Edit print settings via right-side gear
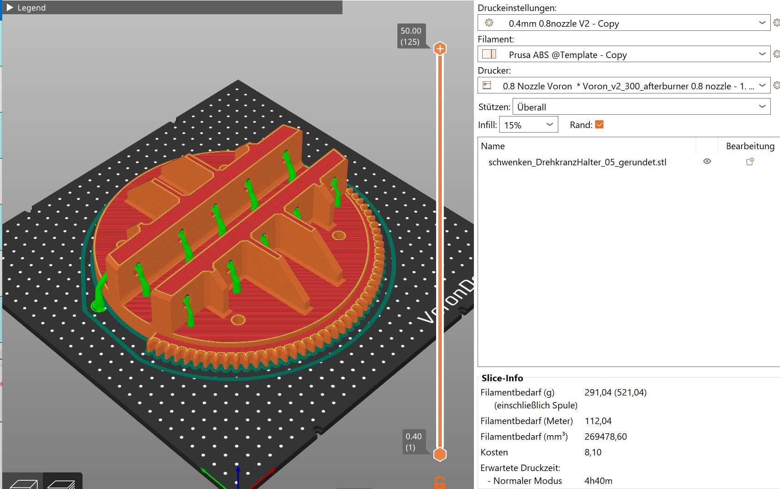780x489 pixels. coord(776,23)
